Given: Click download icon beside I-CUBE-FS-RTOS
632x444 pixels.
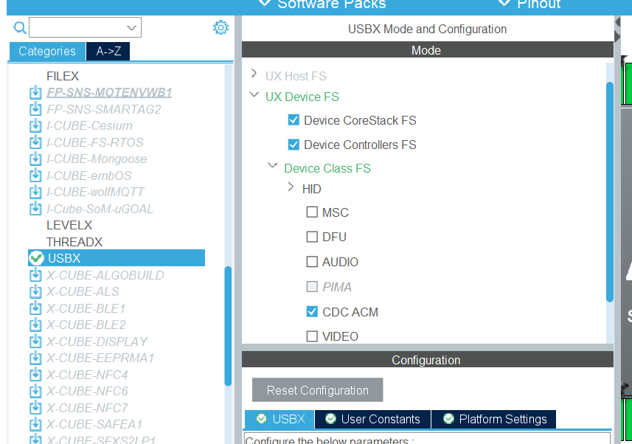Looking at the screenshot, I should point(35,142).
